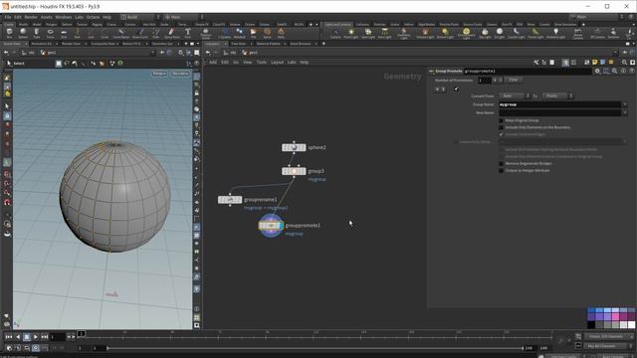
Task: Open the network editor find (magnifier) icon
Action: point(624,62)
